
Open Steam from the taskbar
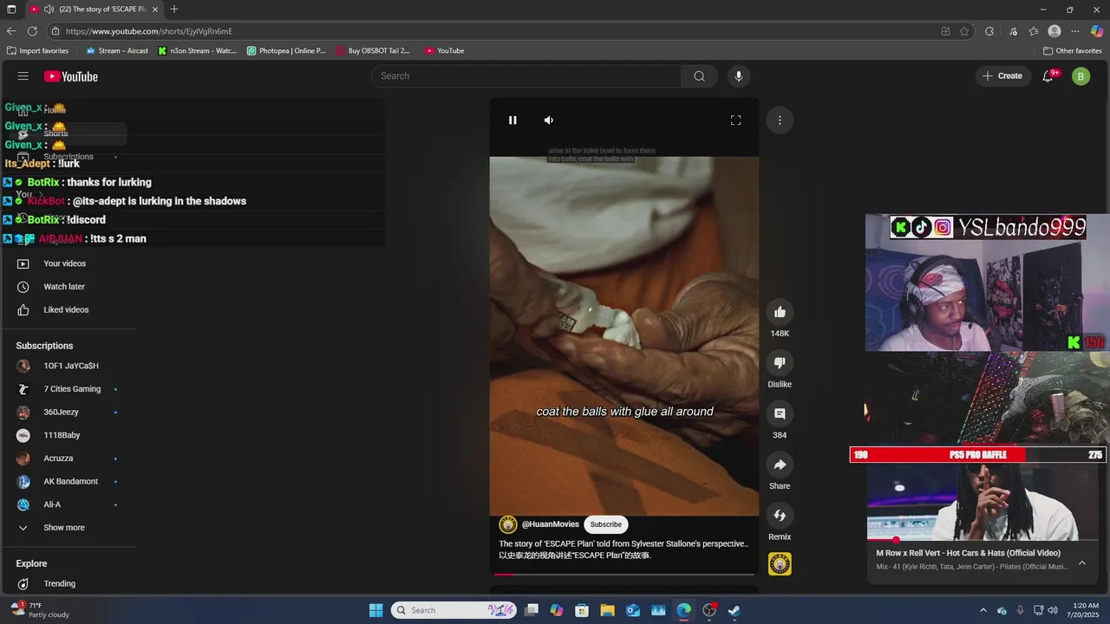pyautogui.click(x=734, y=610)
